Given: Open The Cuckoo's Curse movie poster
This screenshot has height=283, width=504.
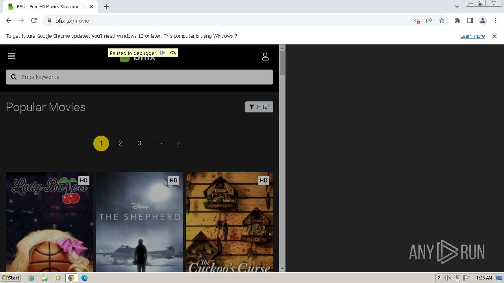Looking at the screenshot, I should tap(230, 222).
